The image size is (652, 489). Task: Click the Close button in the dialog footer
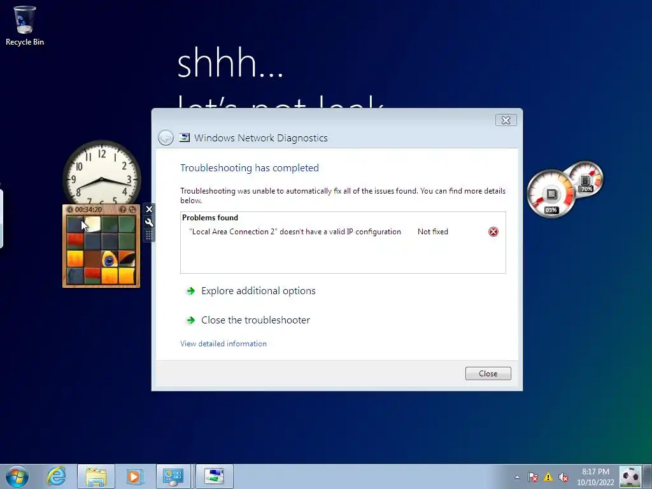coord(488,373)
